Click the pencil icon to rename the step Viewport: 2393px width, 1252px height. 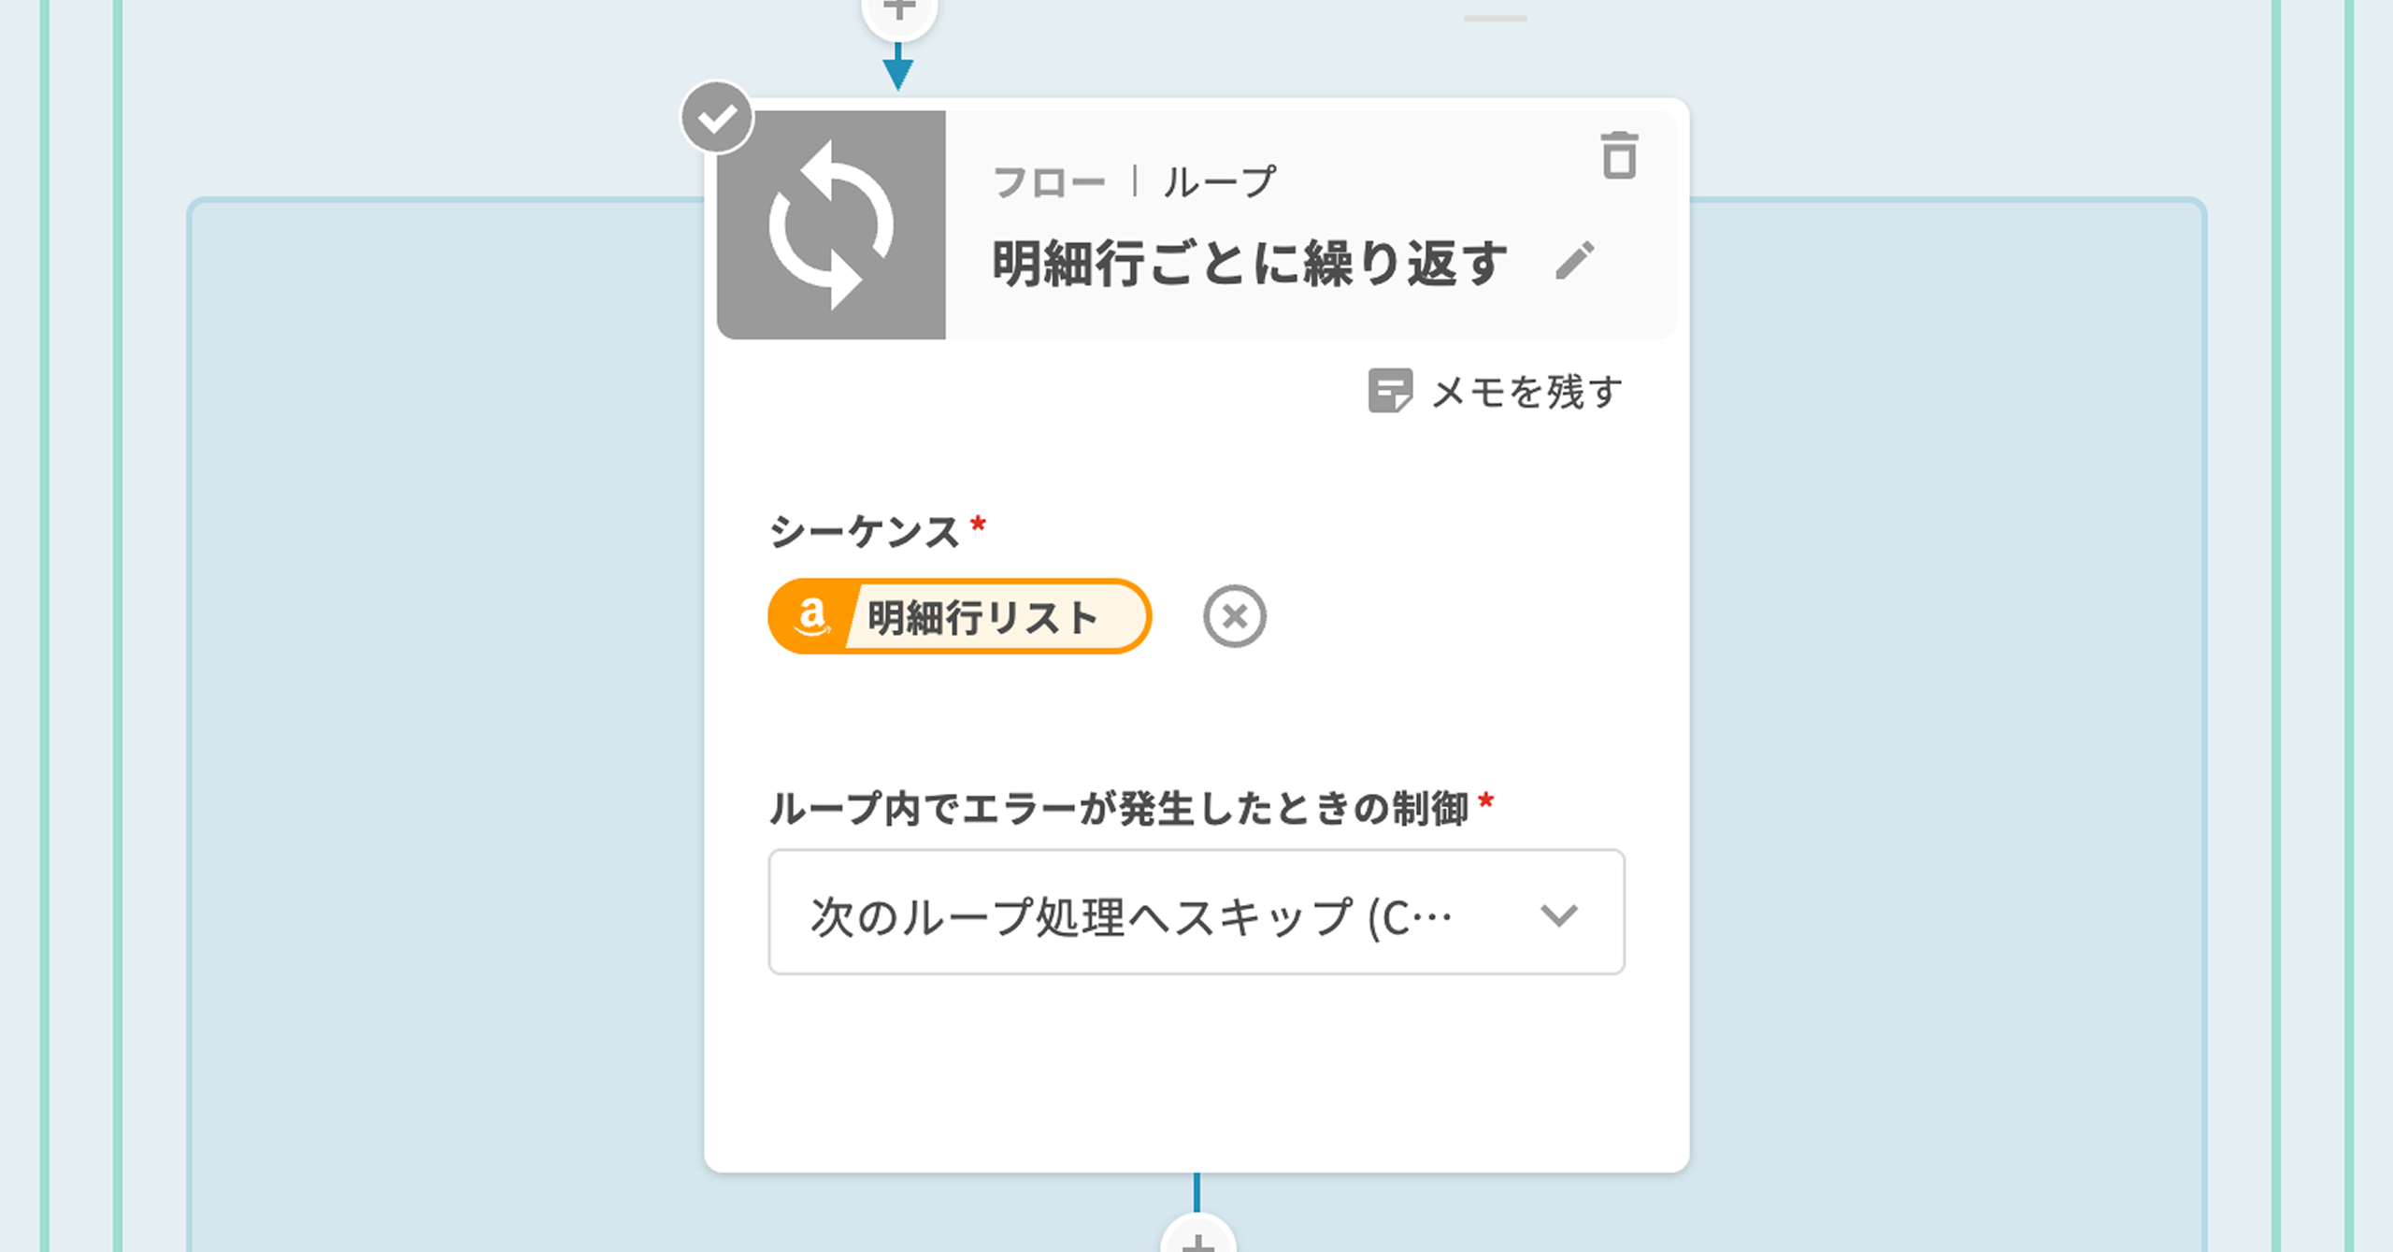coord(1575,261)
